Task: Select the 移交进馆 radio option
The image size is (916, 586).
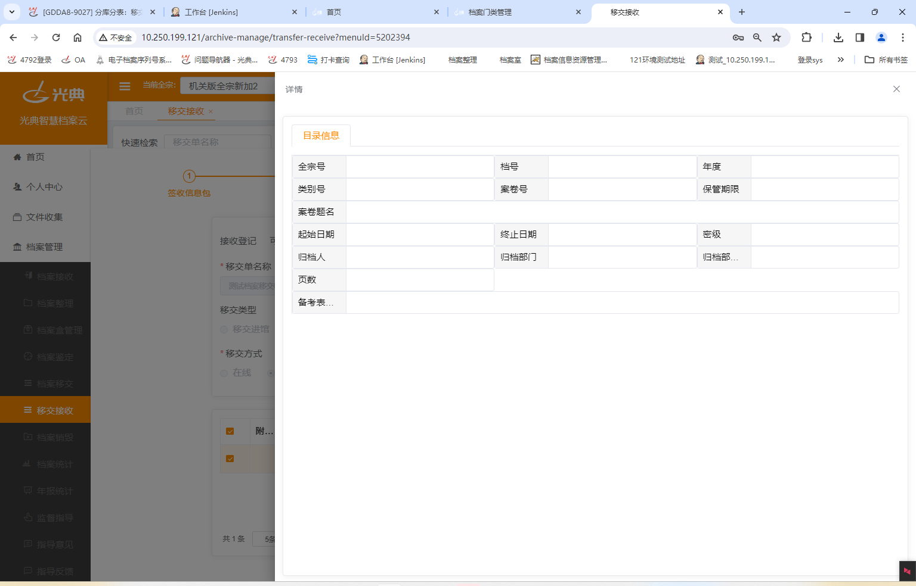Action: tap(224, 329)
